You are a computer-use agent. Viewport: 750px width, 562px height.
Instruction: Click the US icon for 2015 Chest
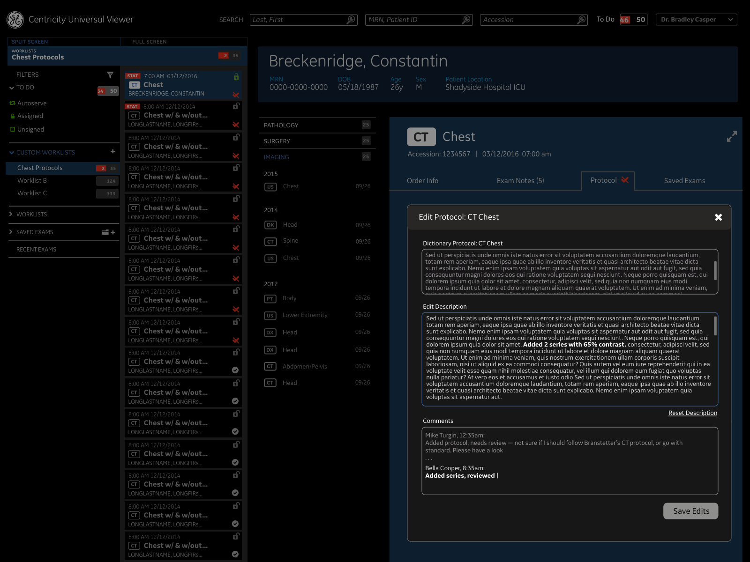click(270, 187)
